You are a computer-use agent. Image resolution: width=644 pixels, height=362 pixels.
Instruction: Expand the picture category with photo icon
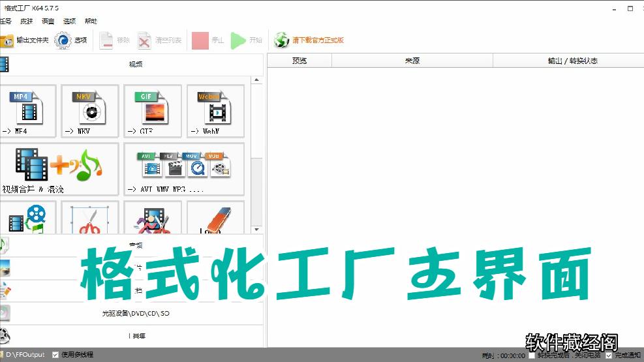pos(131,268)
